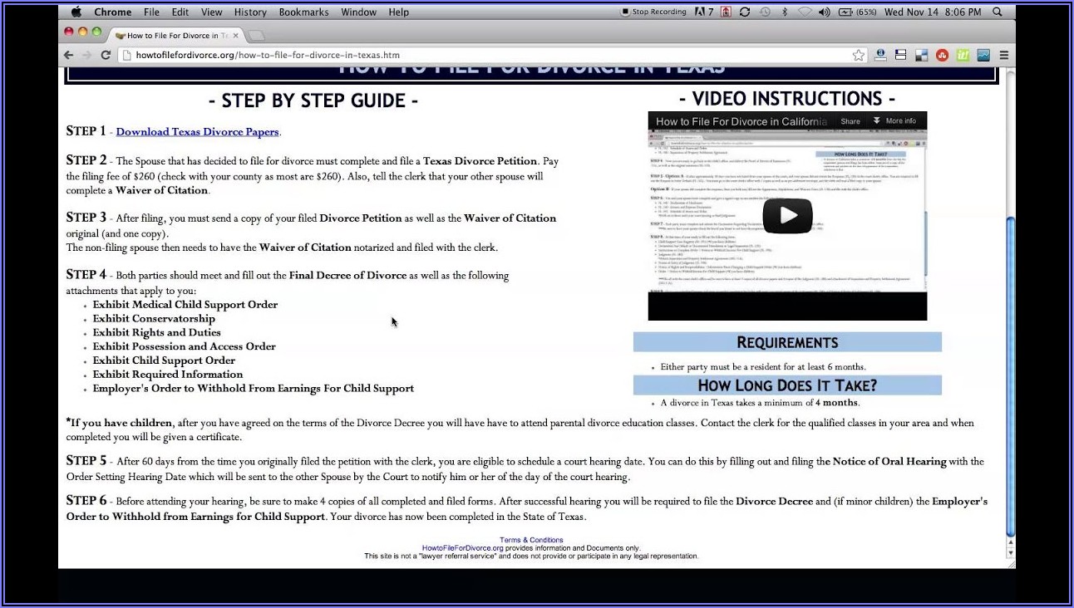1074x608 pixels.
Task: Click the battery status icon
Action: (857, 12)
